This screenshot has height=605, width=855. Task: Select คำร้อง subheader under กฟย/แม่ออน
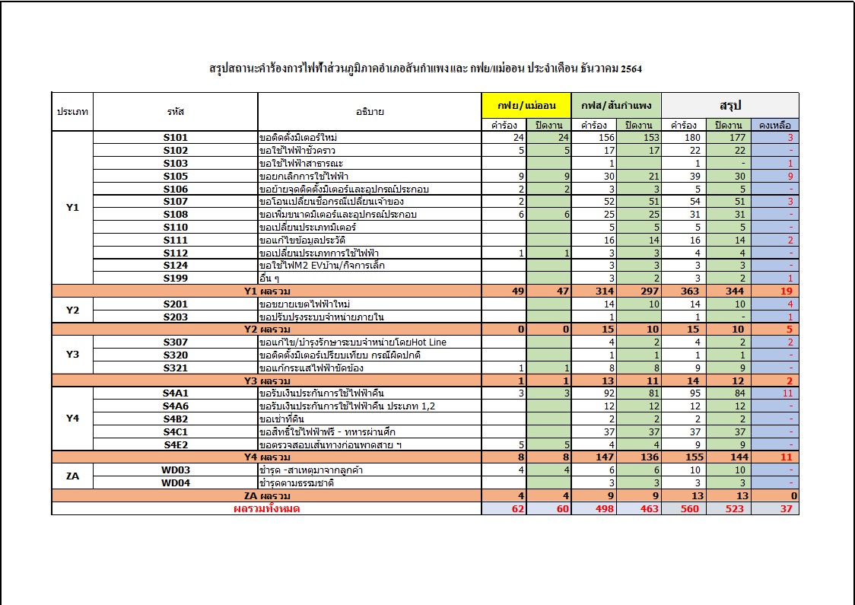tap(504, 125)
